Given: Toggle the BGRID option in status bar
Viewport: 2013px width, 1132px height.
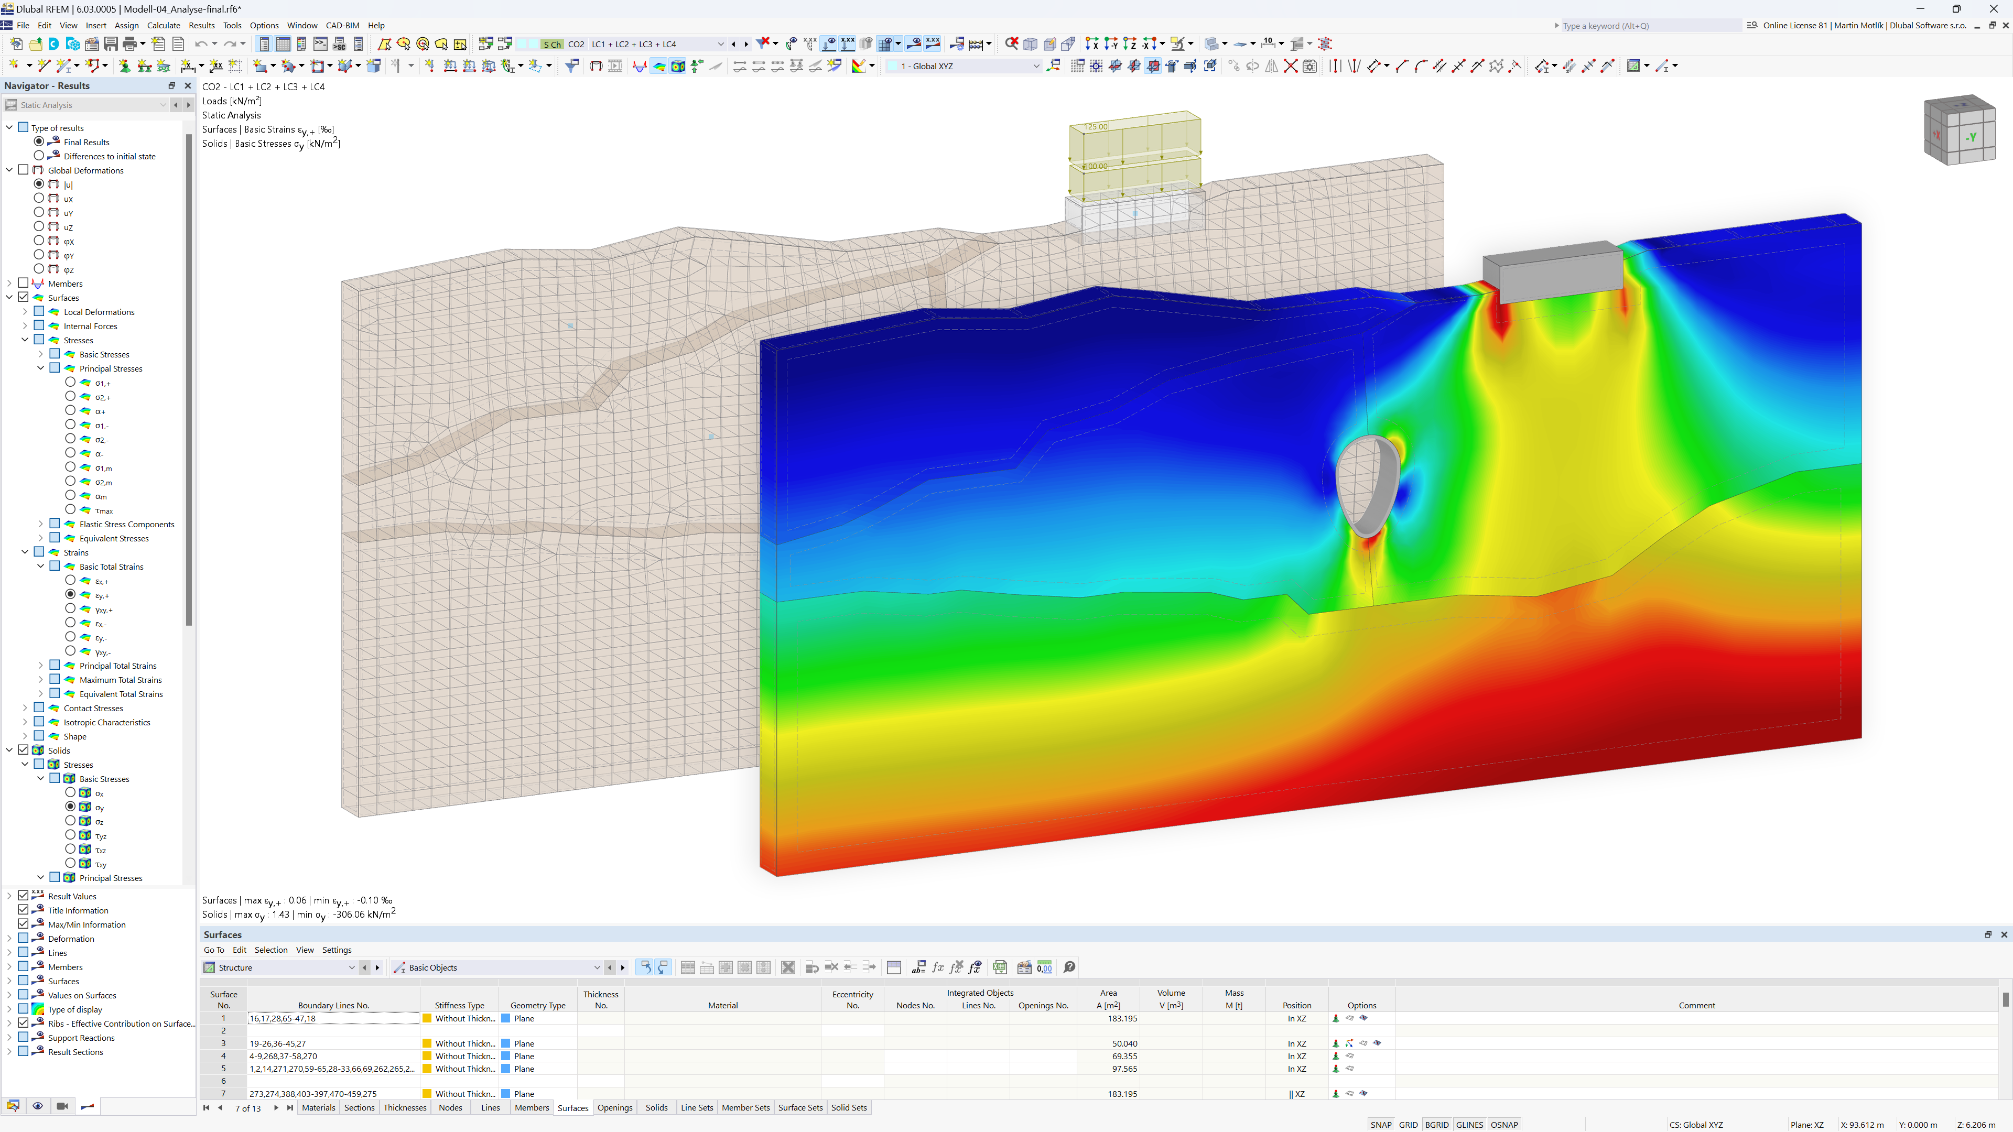Looking at the screenshot, I should (1438, 1123).
